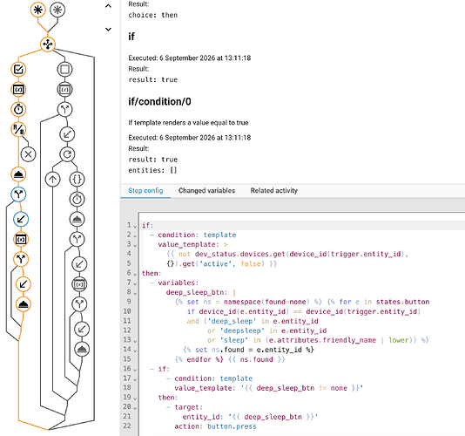This screenshot has width=465, height=436.
Task: Collapse fold arrow on line 2 condition template
Action: coord(135,235)
